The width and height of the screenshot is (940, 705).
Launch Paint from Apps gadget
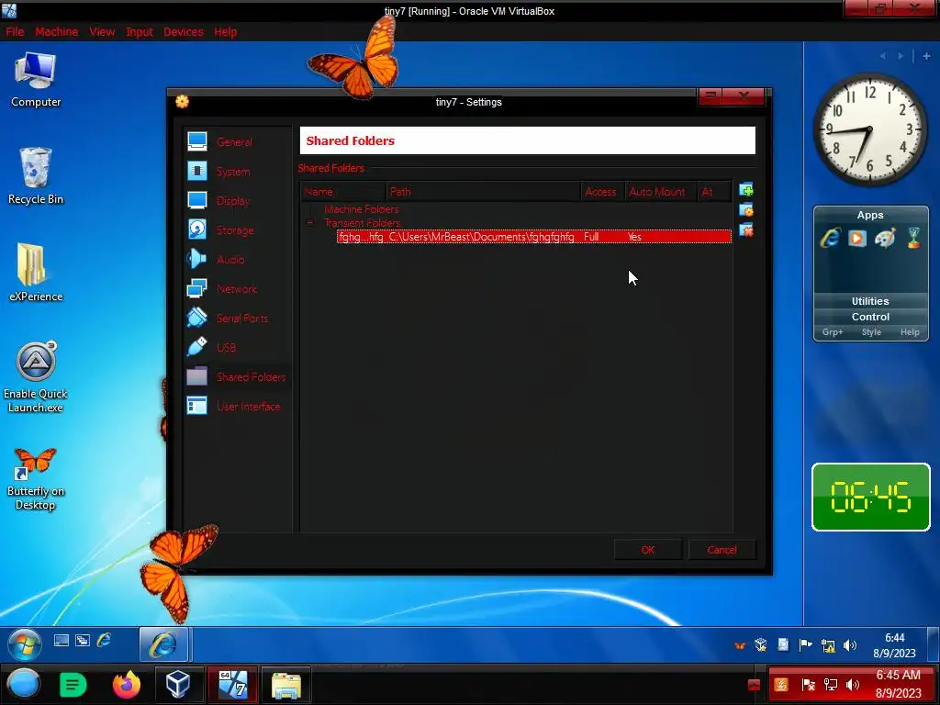pyautogui.click(x=886, y=238)
